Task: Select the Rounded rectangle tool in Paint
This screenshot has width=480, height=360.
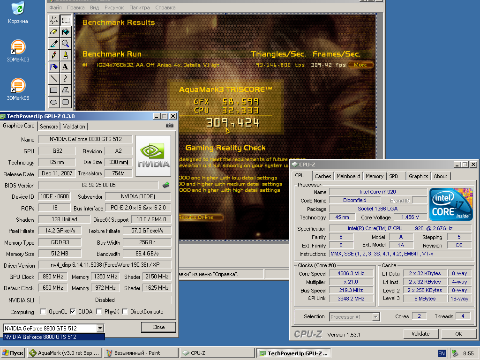Action: [x=66, y=102]
